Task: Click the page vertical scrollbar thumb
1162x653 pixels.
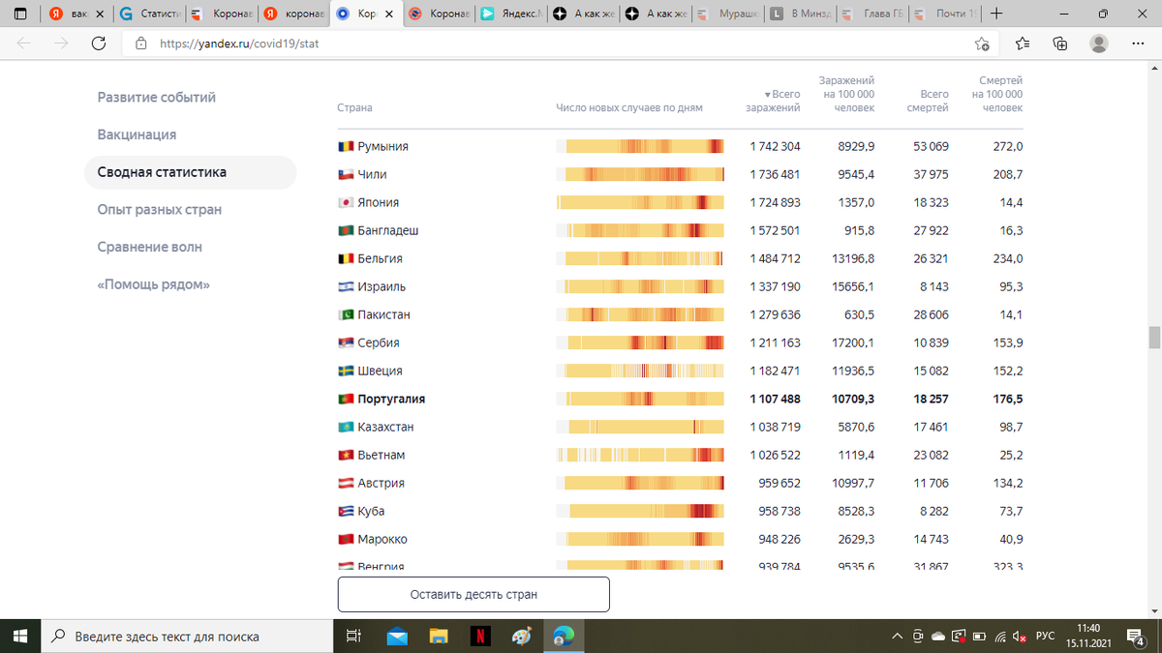Action: pyautogui.click(x=1153, y=338)
